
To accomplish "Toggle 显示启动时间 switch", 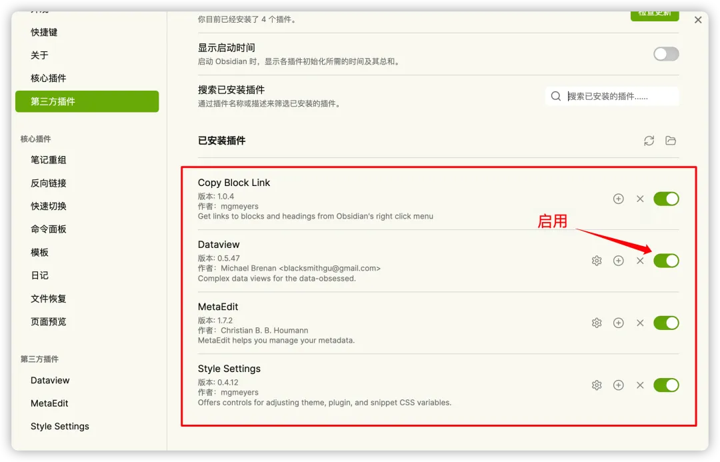I will click(x=666, y=54).
